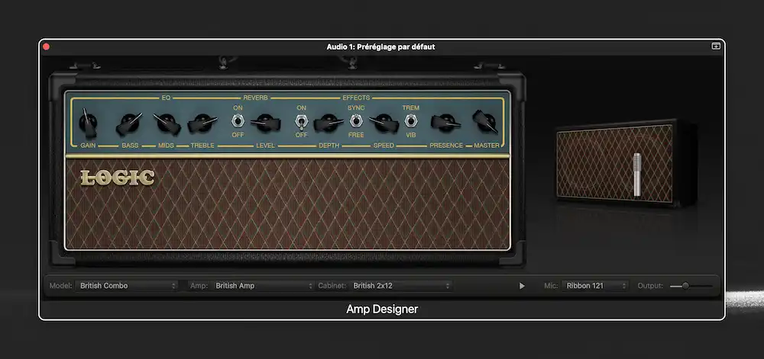764x359 pixels.
Task: Toggle the Effects on/off switch
Action: coord(301,121)
